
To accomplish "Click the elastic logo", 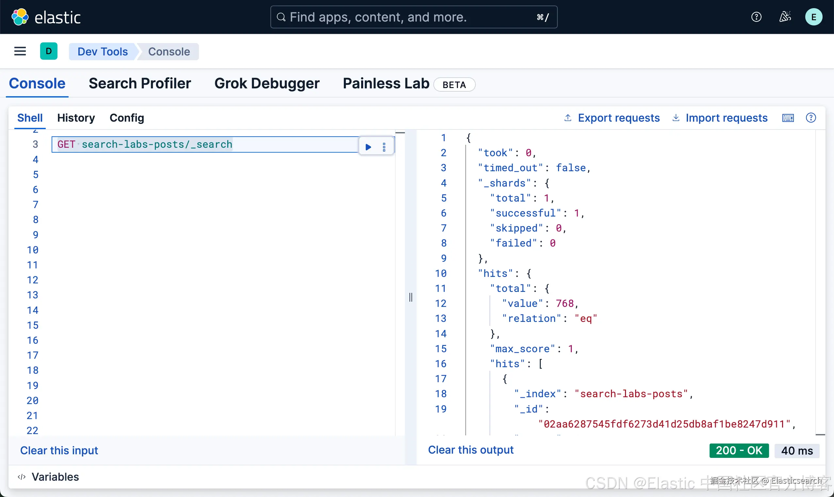I will tap(46, 17).
